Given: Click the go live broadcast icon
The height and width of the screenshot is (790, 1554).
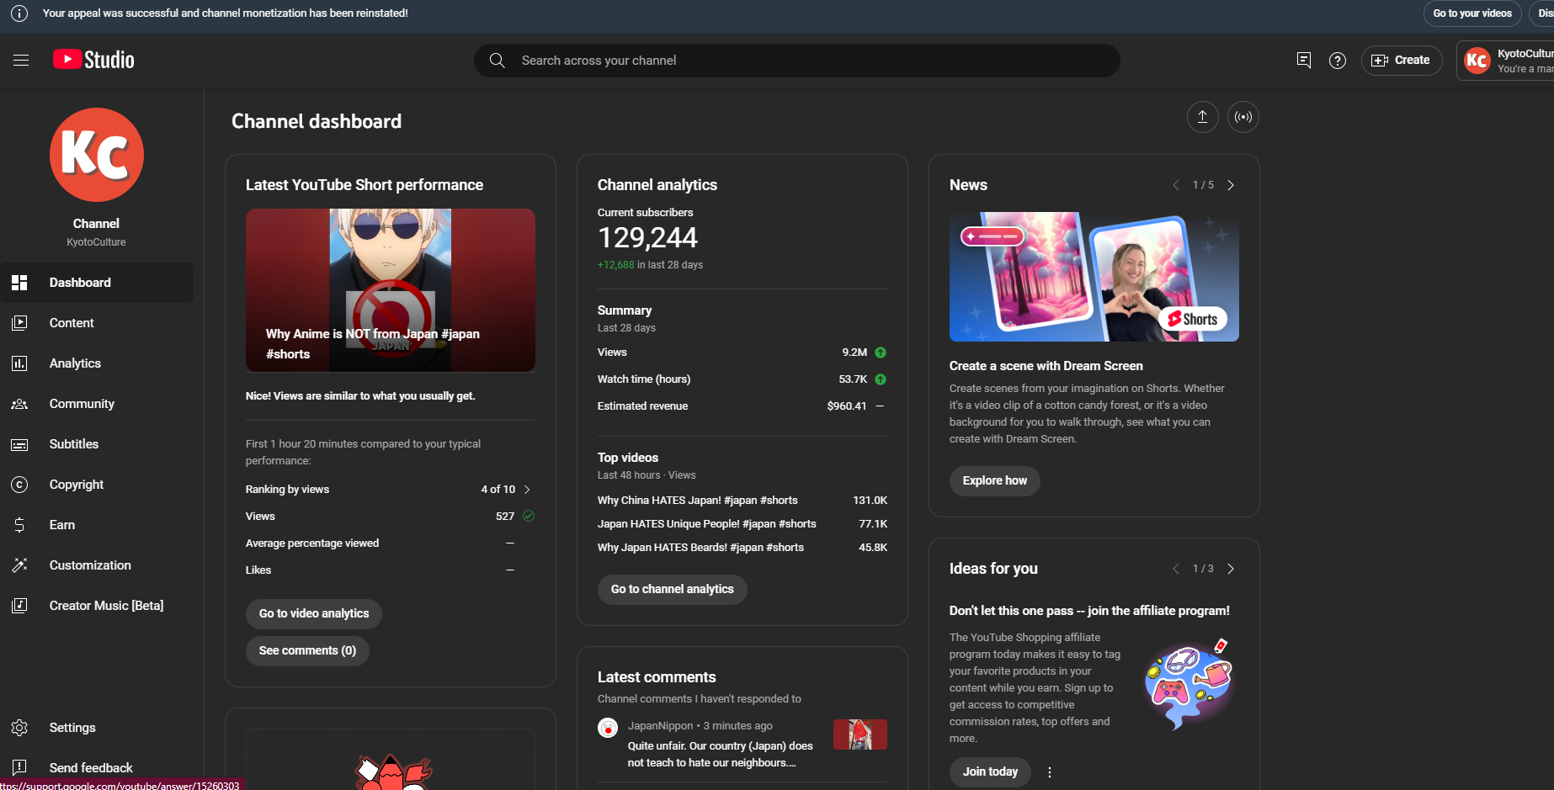Looking at the screenshot, I should (1243, 117).
